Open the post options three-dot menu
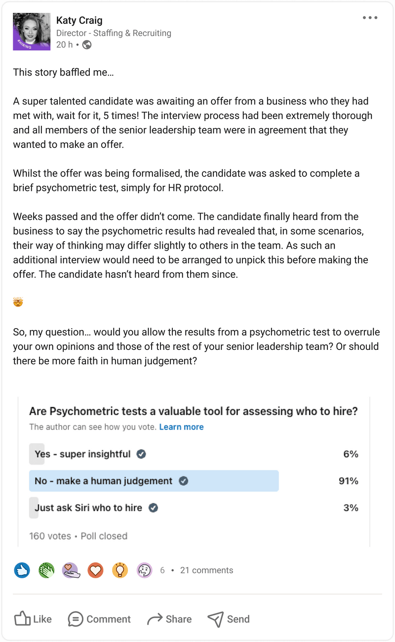395x642 pixels. point(369,18)
